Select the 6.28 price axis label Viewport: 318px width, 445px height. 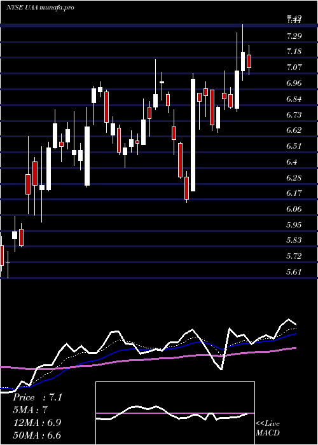(294, 177)
